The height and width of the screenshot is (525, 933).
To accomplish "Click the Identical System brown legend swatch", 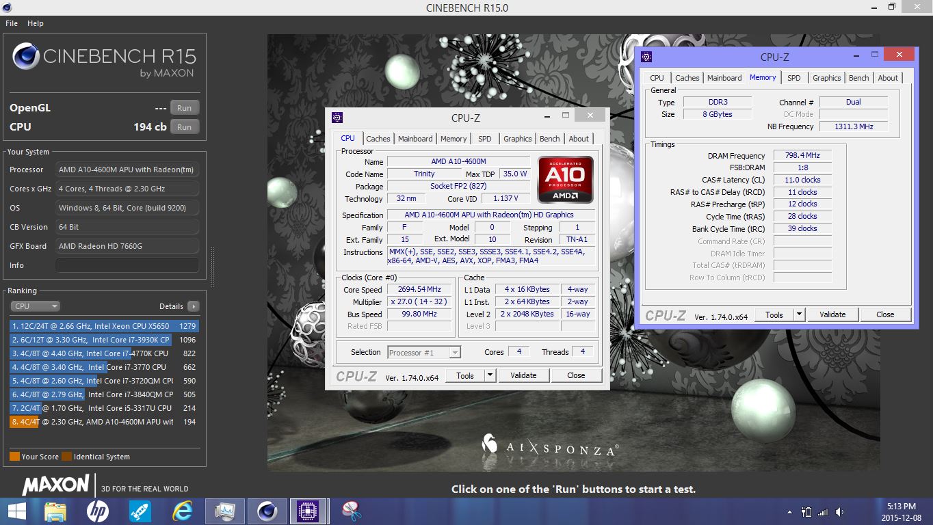I will [66, 457].
